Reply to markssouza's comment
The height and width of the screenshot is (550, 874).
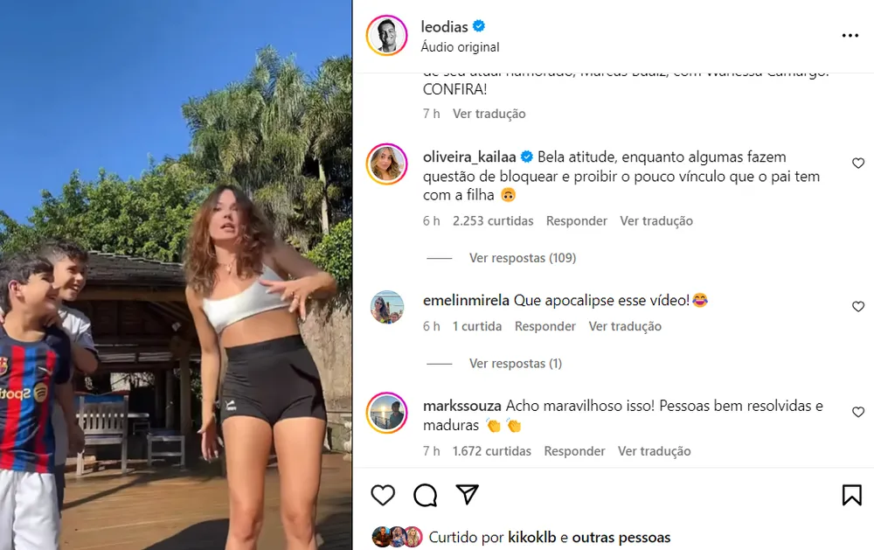click(x=574, y=450)
